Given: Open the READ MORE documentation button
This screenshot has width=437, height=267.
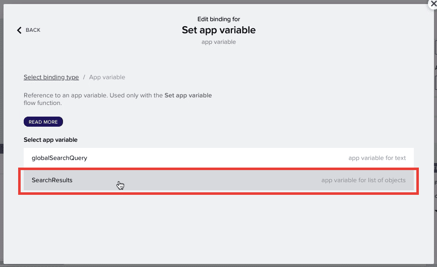Looking at the screenshot, I should tap(43, 122).
